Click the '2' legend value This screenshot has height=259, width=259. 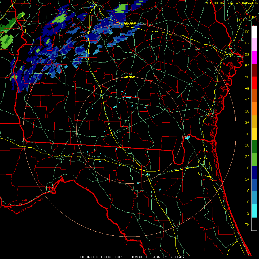tap(248, 214)
